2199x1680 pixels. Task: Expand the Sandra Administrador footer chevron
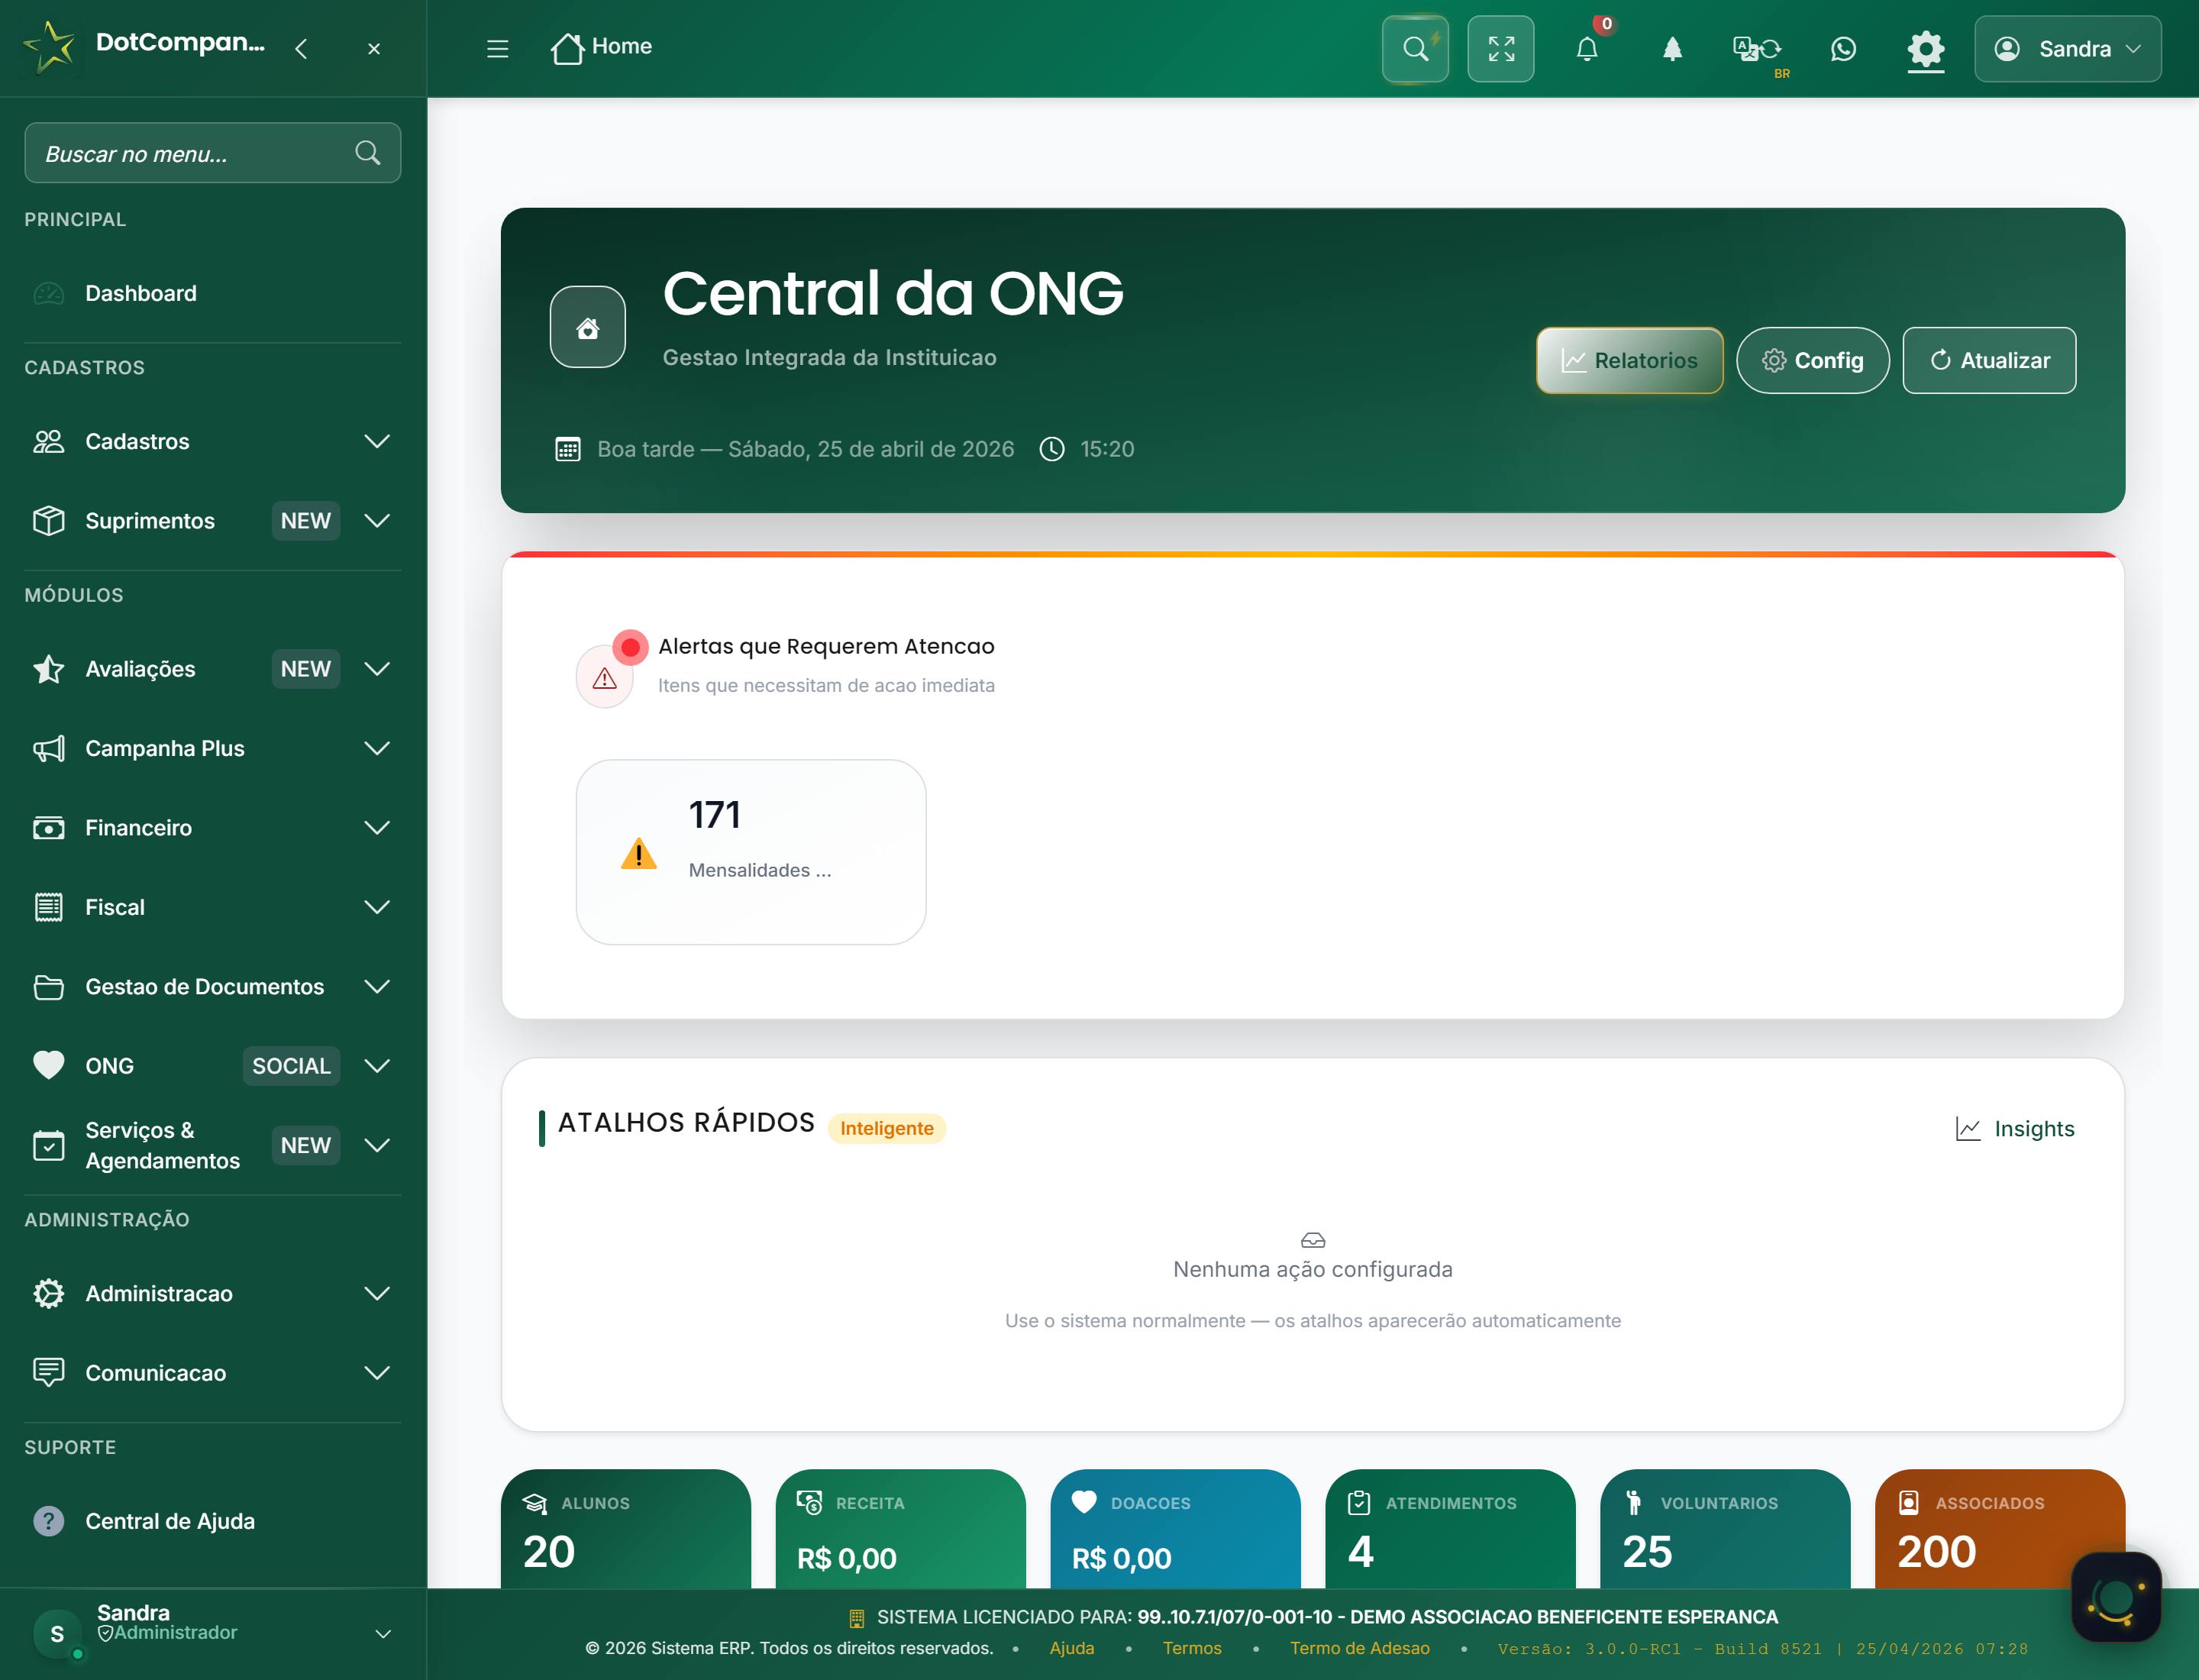point(383,1634)
